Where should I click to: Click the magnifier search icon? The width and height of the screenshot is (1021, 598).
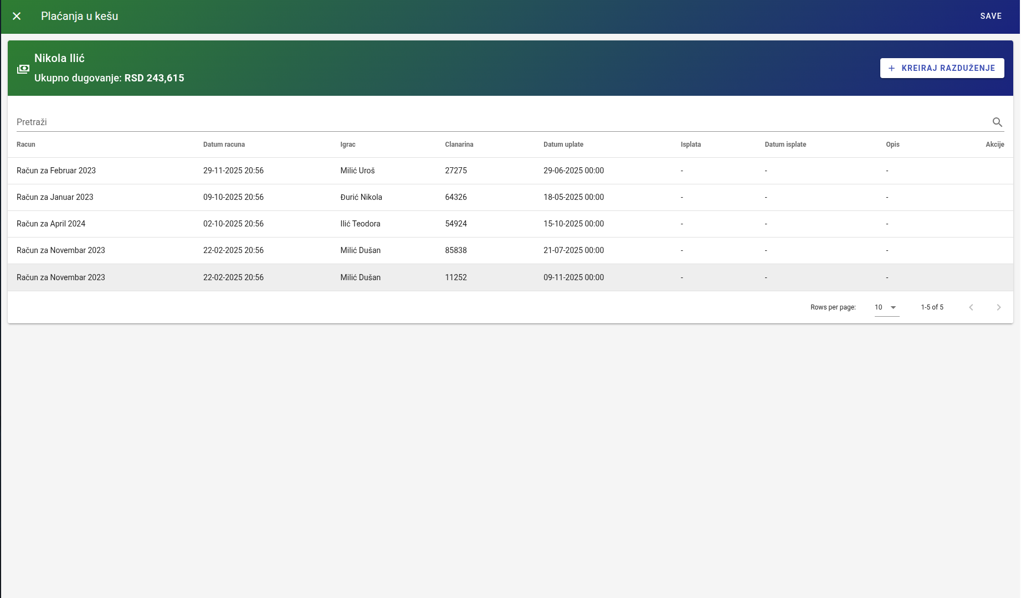[x=997, y=122]
